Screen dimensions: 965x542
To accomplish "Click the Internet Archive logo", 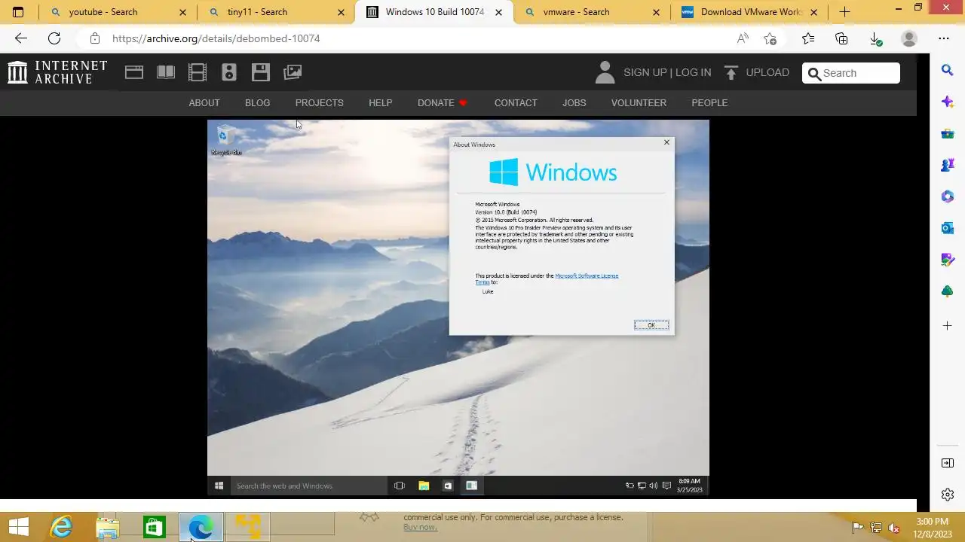I will (x=57, y=72).
